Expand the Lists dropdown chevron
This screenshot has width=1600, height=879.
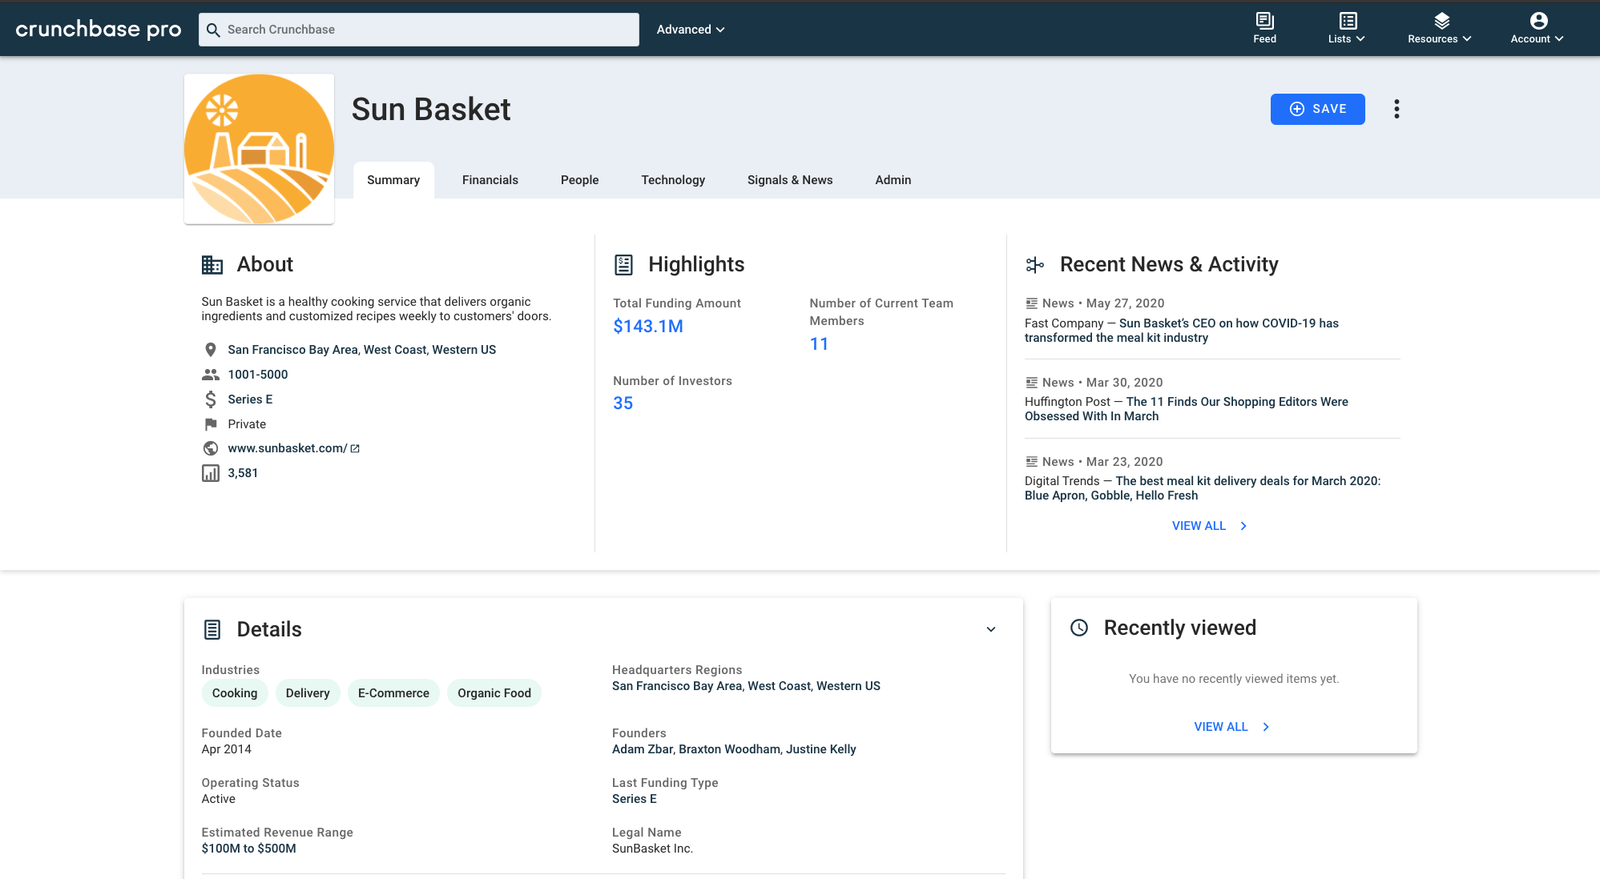[1360, 38]
